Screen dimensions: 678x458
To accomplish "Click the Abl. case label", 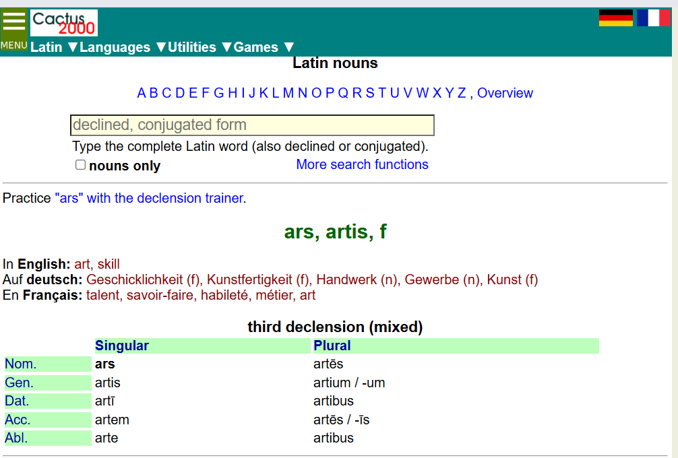I will coord(16,438).
